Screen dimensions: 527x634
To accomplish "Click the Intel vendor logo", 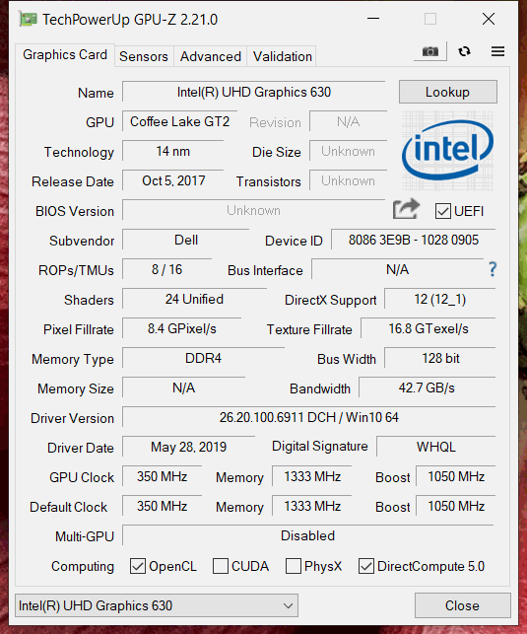I will click(447, 151).
